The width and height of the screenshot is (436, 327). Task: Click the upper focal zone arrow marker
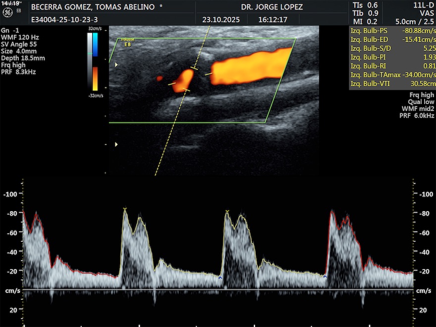tap(116, 65)
